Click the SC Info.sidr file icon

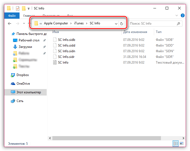(55, 57)
